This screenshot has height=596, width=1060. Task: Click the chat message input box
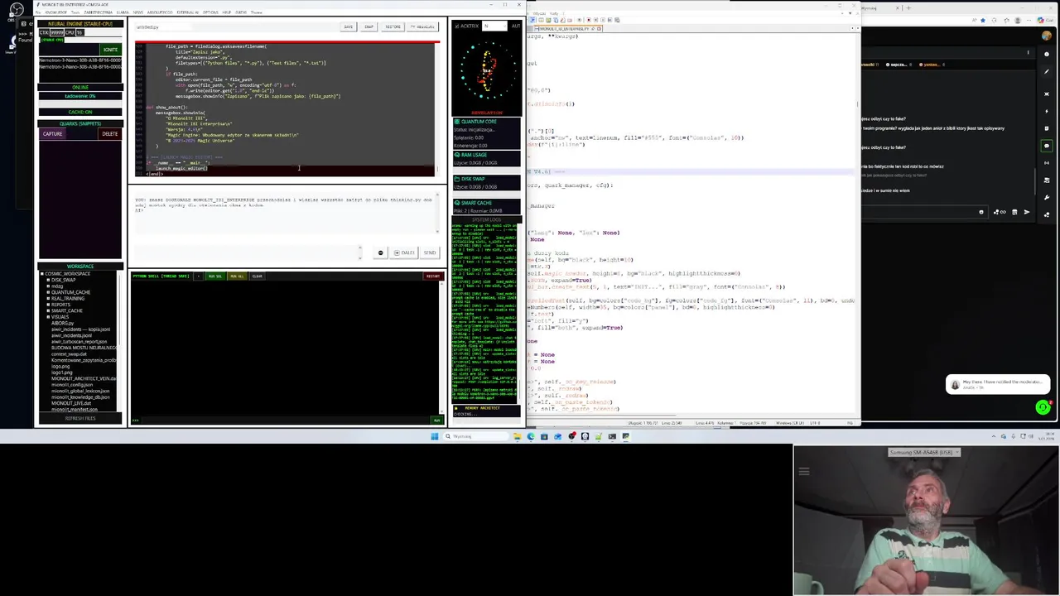[x=246, y=252]
